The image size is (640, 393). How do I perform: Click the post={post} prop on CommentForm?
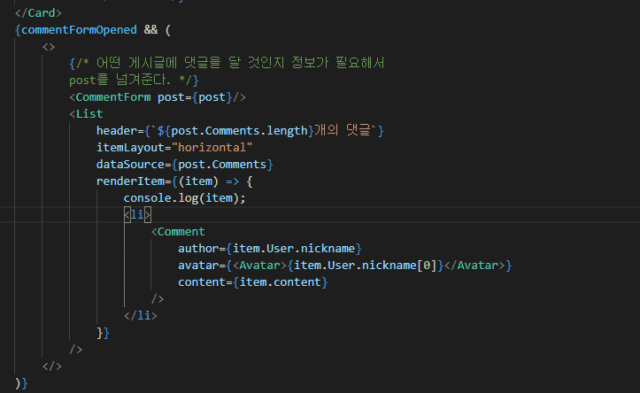[x=195, y=97]
